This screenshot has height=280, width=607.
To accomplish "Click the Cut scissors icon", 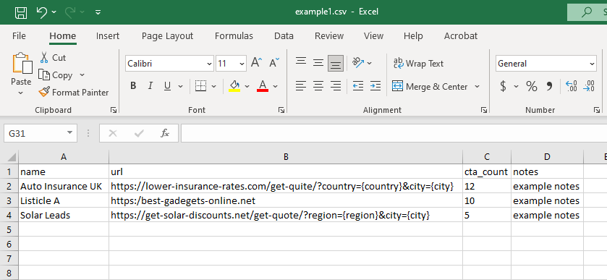I will (x=43, y=58).
